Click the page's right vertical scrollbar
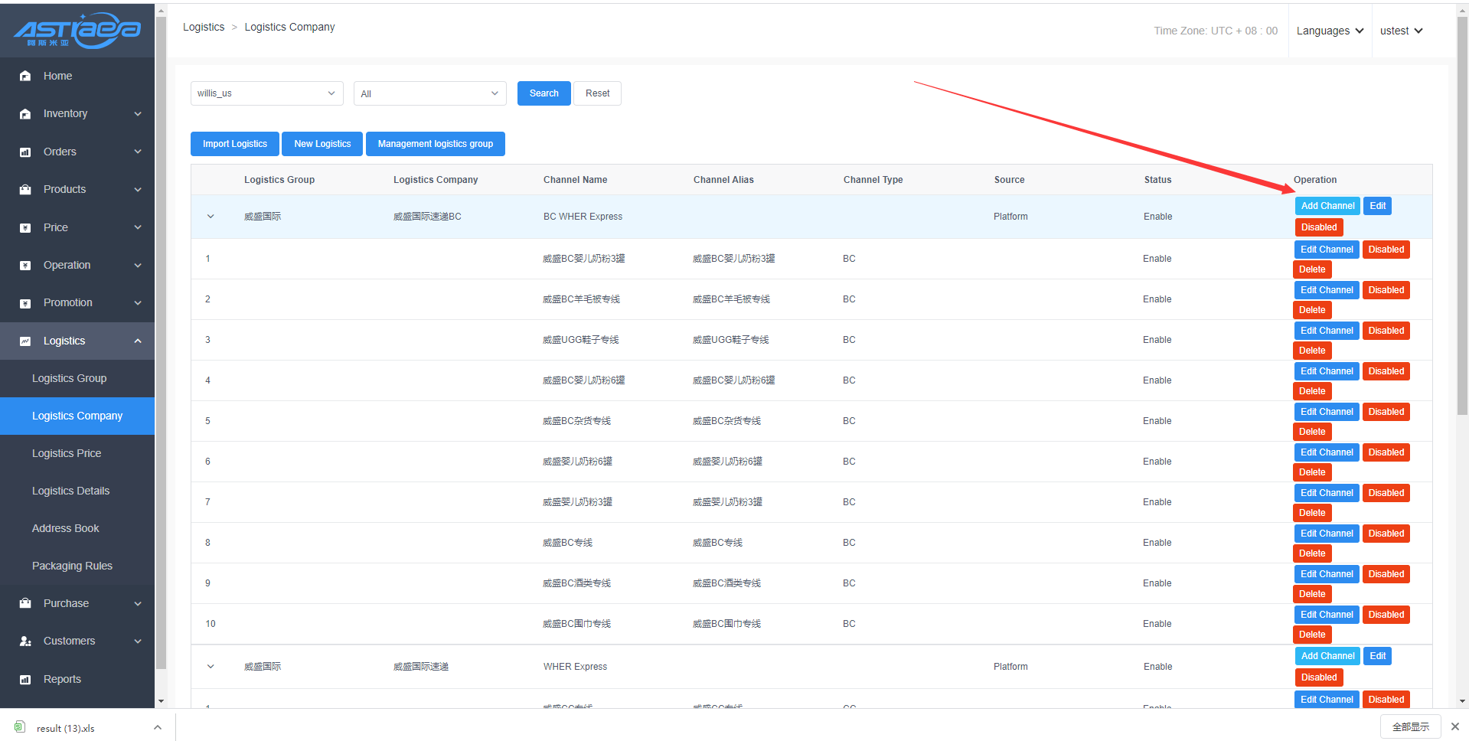 1462,230
